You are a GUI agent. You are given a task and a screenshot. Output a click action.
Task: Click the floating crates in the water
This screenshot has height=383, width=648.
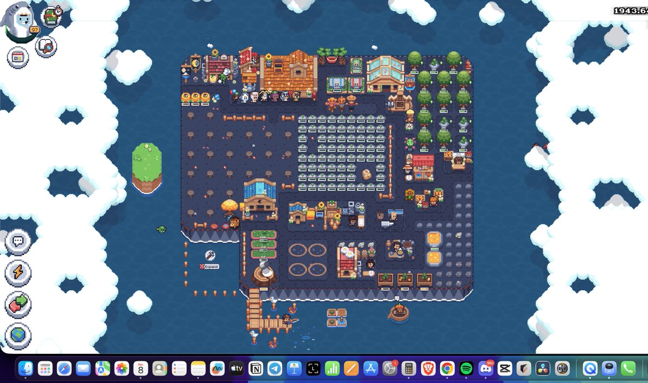pyautogui.click(x=336, y=318)
